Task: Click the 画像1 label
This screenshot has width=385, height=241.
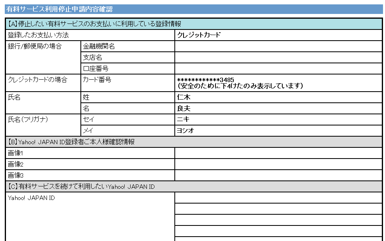Action: pyautogui.click(x=15, y=153)
